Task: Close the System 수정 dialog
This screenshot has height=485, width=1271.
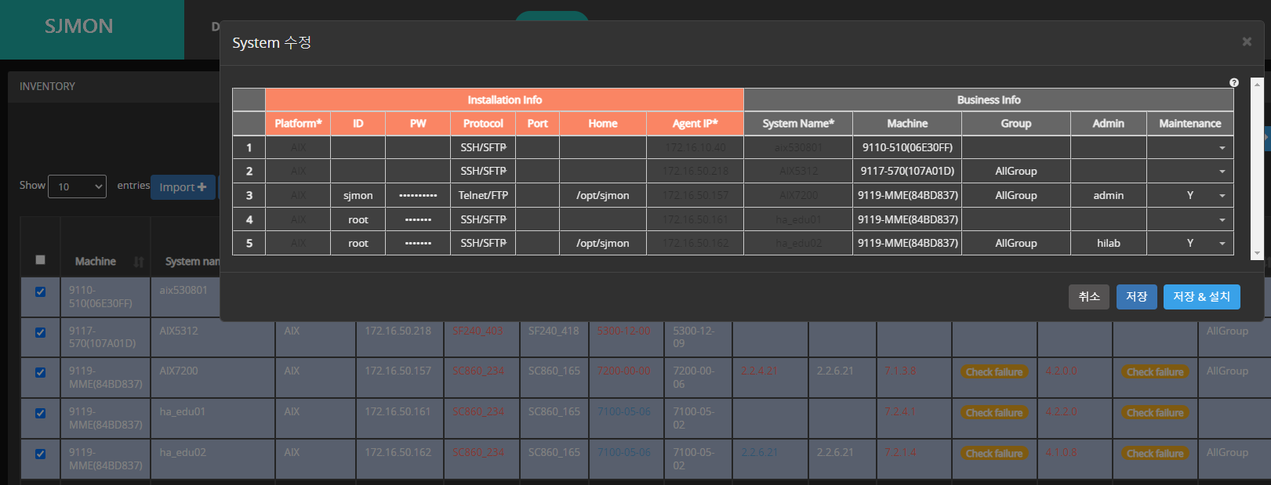Action: click(x=1246, y=42)
